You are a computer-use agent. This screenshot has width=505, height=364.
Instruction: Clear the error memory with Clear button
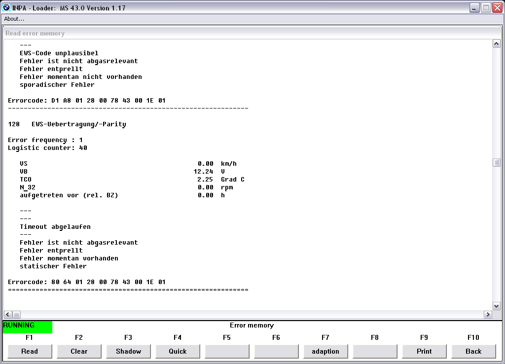point(79,351)
